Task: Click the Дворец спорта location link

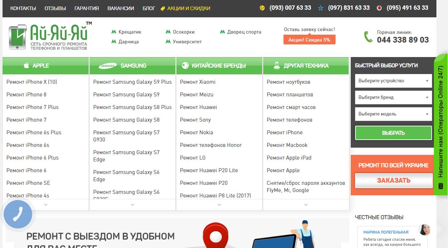Action: [244, 32]
